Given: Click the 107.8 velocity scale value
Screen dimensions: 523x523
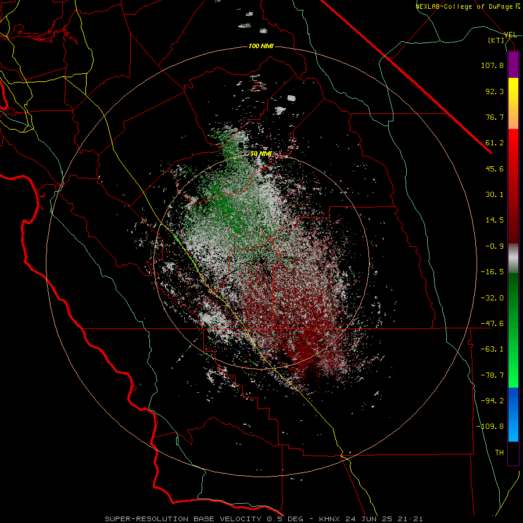Looking at the screenshot, I should coord(492,65).
